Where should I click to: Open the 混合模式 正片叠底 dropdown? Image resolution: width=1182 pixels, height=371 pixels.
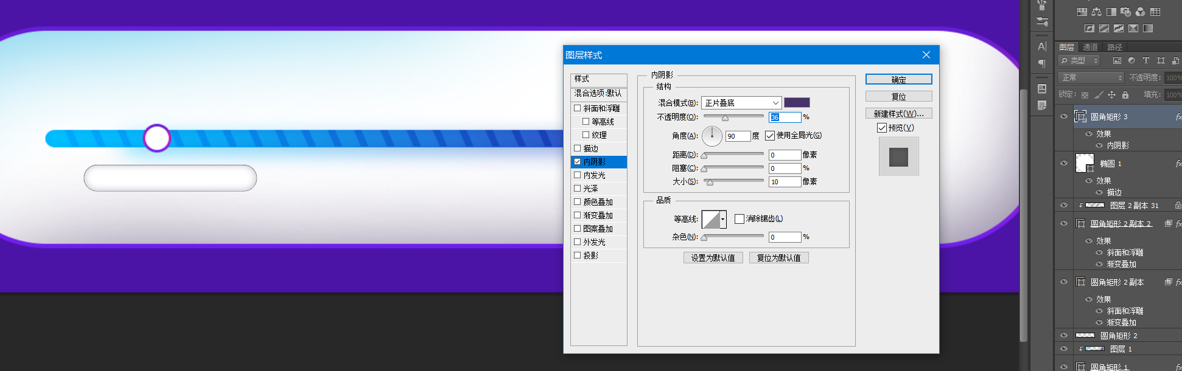[x=741, y=103]
